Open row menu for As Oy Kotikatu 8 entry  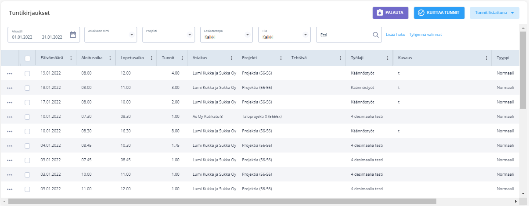[10, 117]
